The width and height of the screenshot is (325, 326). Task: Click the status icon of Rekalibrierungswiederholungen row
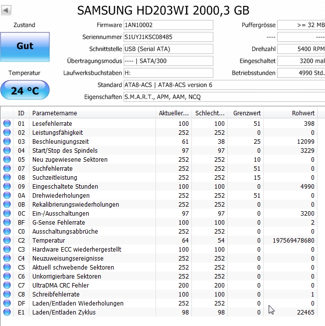coord(7,204)
